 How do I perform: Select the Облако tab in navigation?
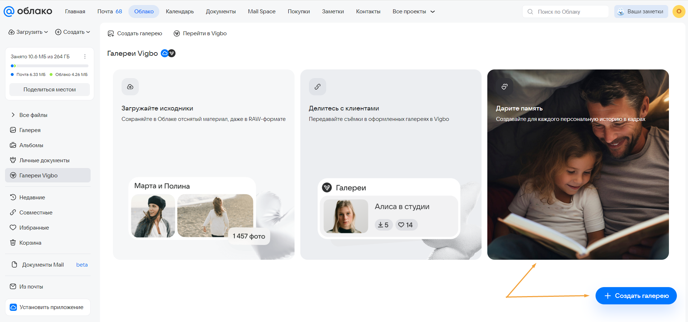tap(144, 12)
